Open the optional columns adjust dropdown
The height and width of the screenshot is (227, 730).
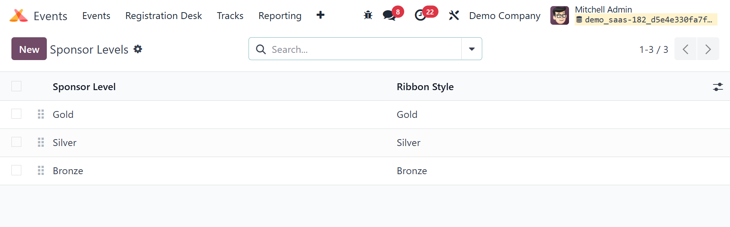[x=717, y=87]
